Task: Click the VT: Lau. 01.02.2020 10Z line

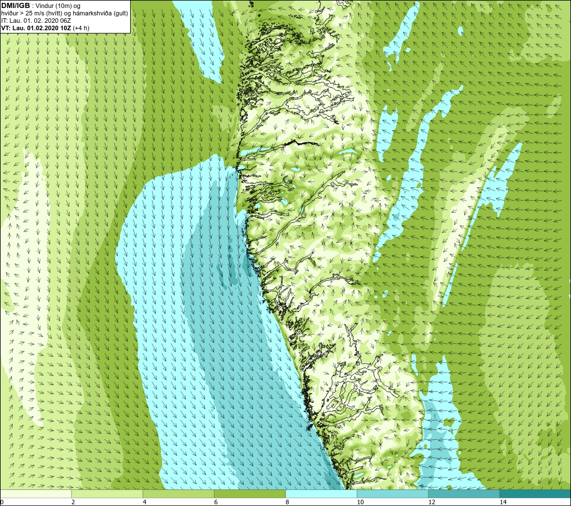Action: pyautogui.click(x=45, y=28)
